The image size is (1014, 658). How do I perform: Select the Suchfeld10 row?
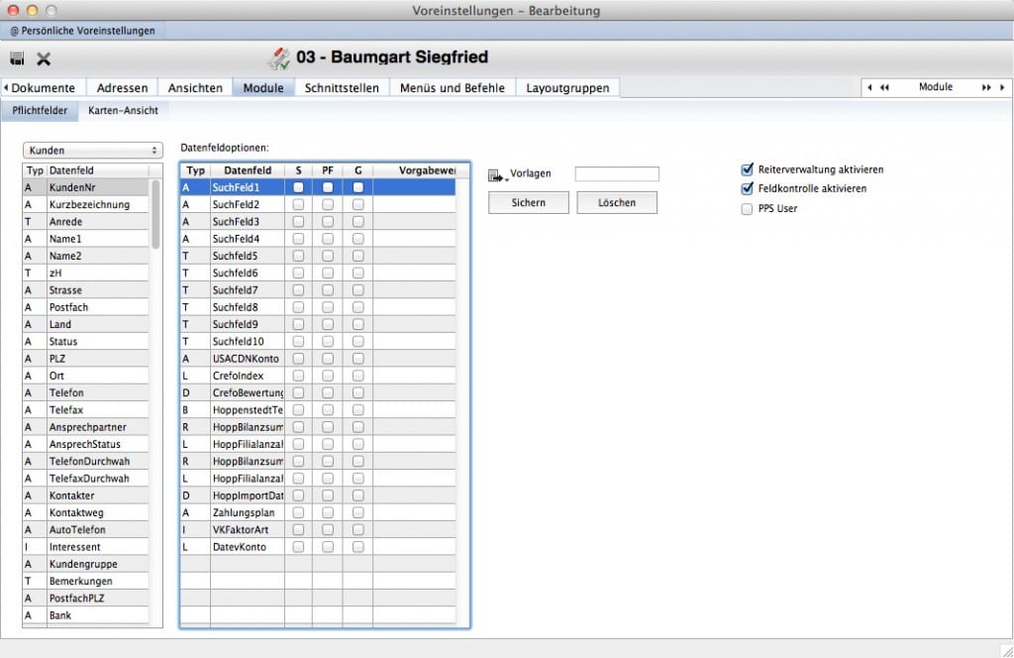point(318,341)
